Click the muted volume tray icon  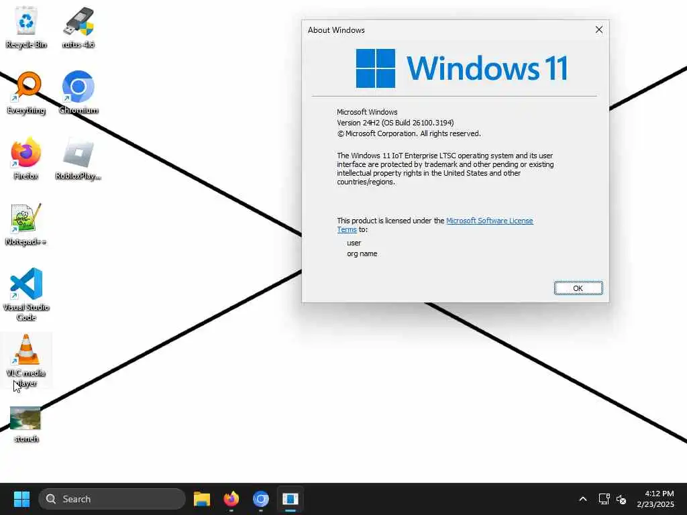(x=621, y=499)
